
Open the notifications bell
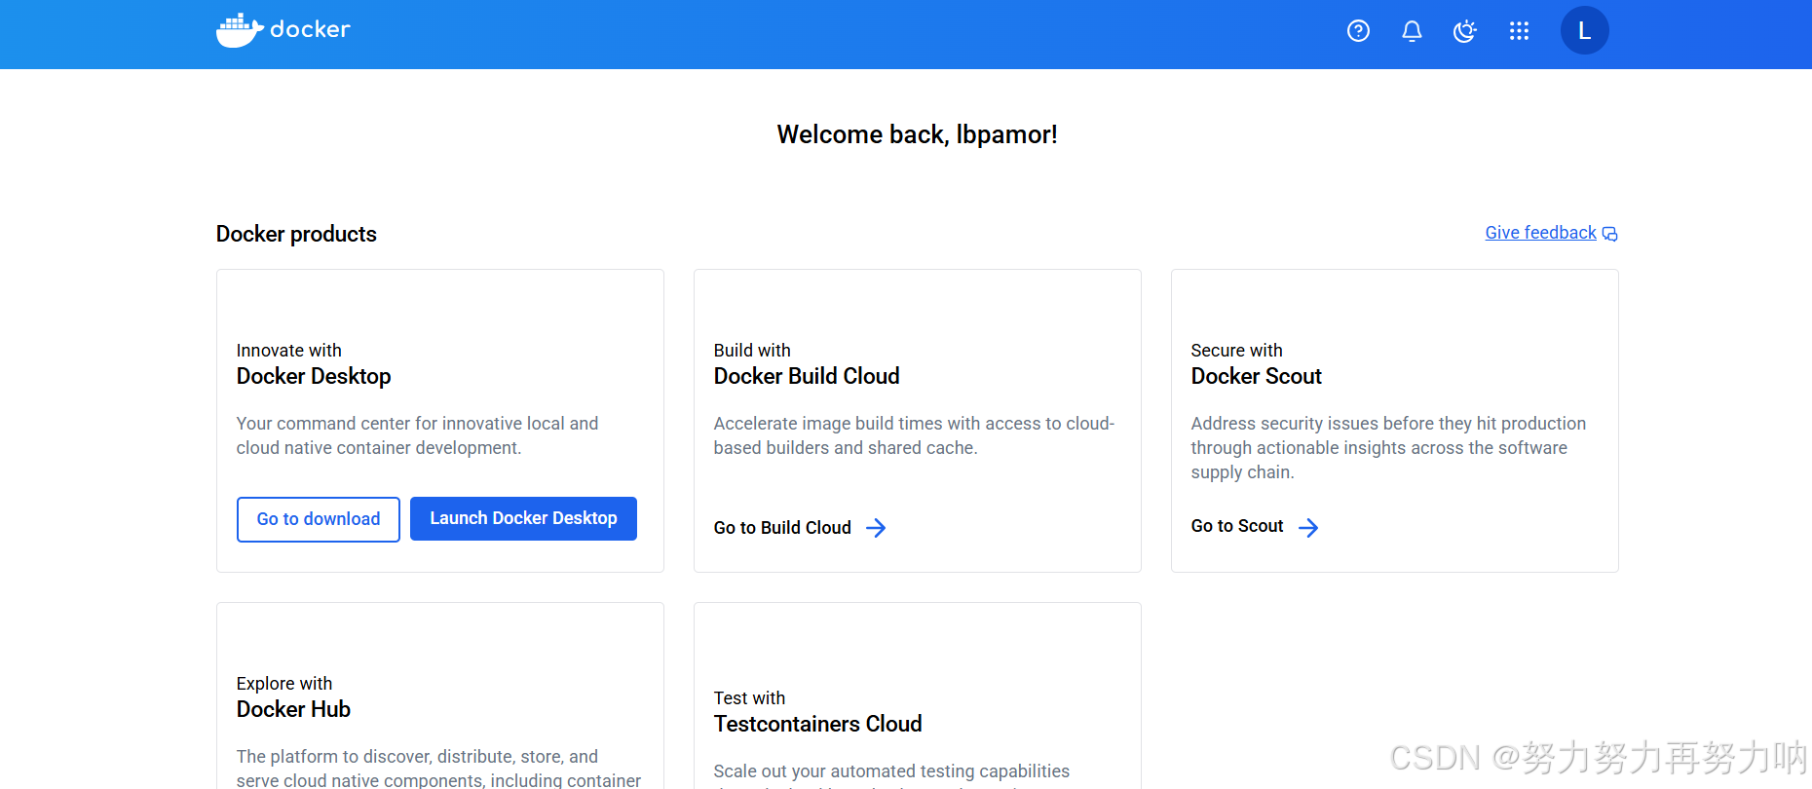pyautogui.click(x=1412, y=31)
